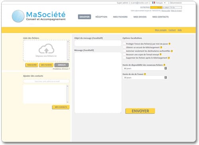This screenshot has height=145, width=199.
Task: Click the French flag icon
Action: [x=154, y=3]
